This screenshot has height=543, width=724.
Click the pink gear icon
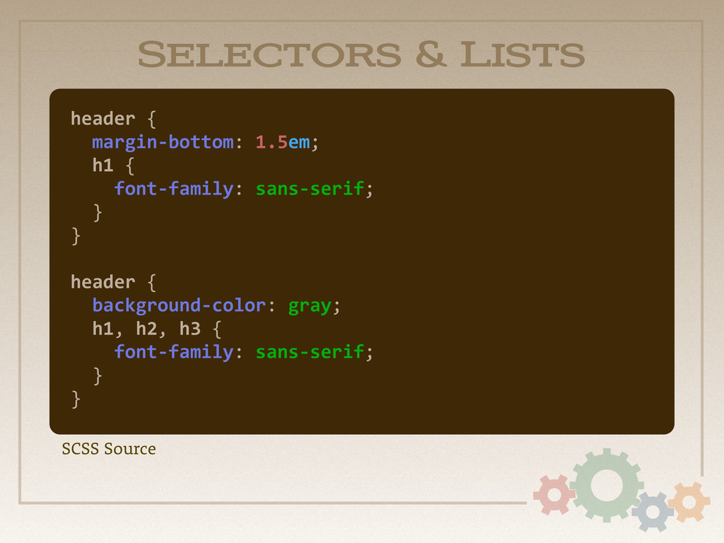tap(554, 494)
